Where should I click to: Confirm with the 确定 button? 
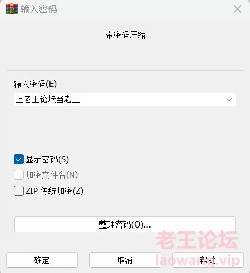coord(42,260)
